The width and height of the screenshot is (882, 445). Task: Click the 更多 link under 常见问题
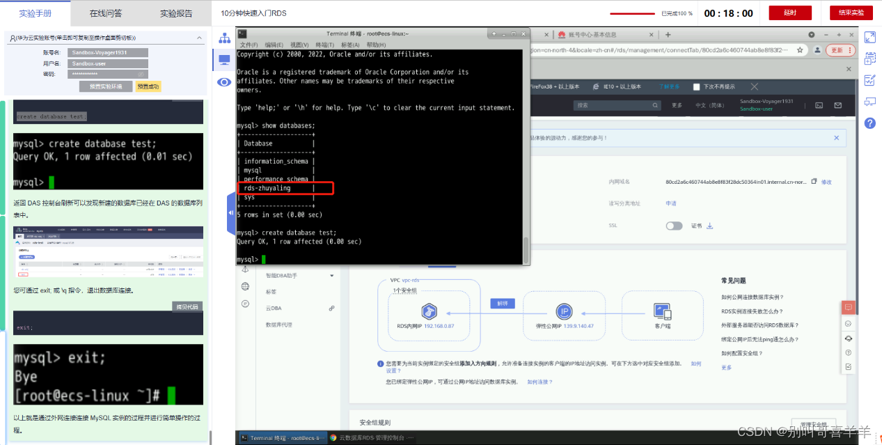[727, 367]
